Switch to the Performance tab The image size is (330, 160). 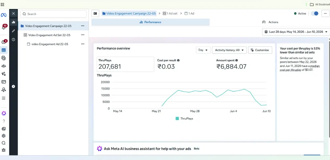(x=150, y=22)
